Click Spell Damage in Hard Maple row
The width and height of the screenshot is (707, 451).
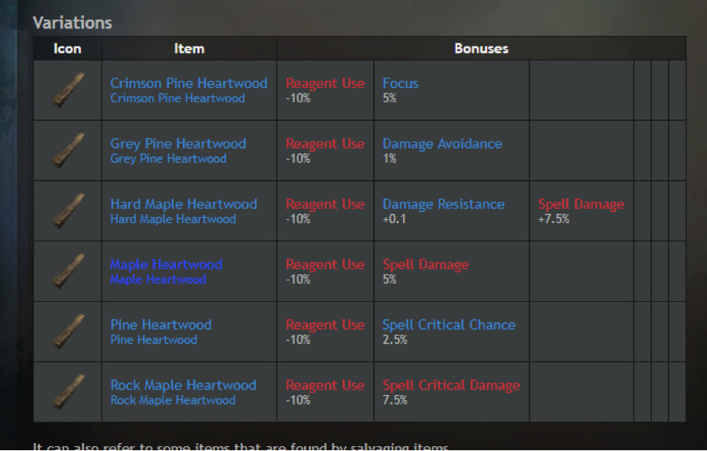coord(581,204)
